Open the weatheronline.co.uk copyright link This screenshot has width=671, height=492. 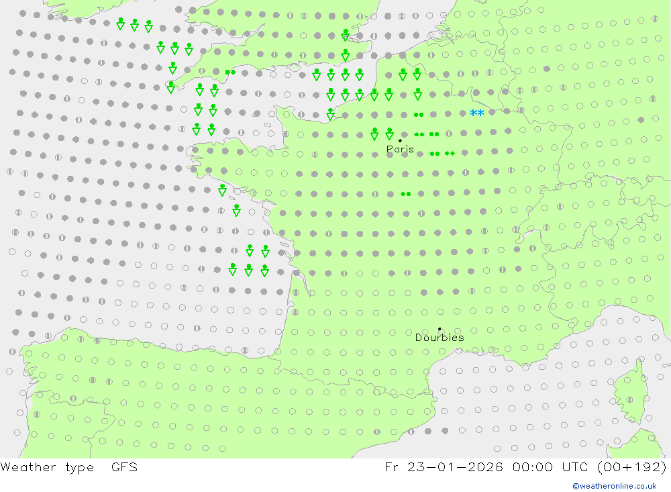coord(615,486)
